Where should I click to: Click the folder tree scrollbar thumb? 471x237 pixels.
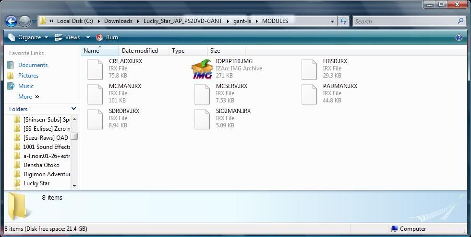pos(74,136)
